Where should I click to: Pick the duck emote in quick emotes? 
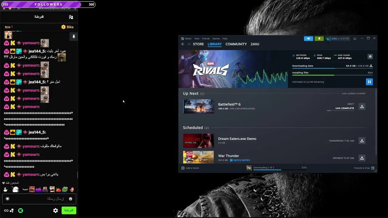[5, 190]
